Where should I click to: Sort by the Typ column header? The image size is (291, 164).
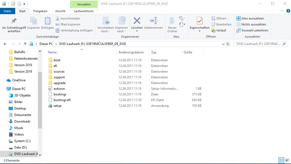pyautogui.click(x=153, y=52)
